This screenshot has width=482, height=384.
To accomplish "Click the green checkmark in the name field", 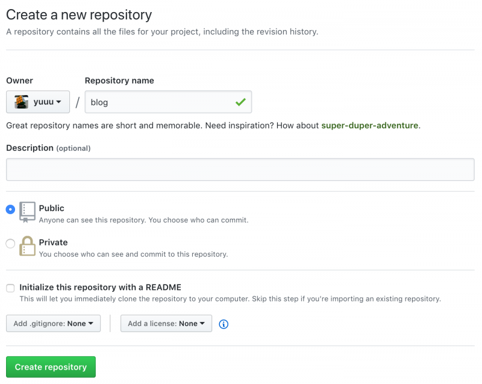I will tap(240, 102).
